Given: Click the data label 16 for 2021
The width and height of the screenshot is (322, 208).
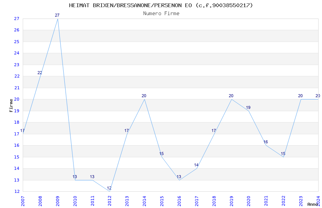Looking at the screenshot, I should point(266,142).
